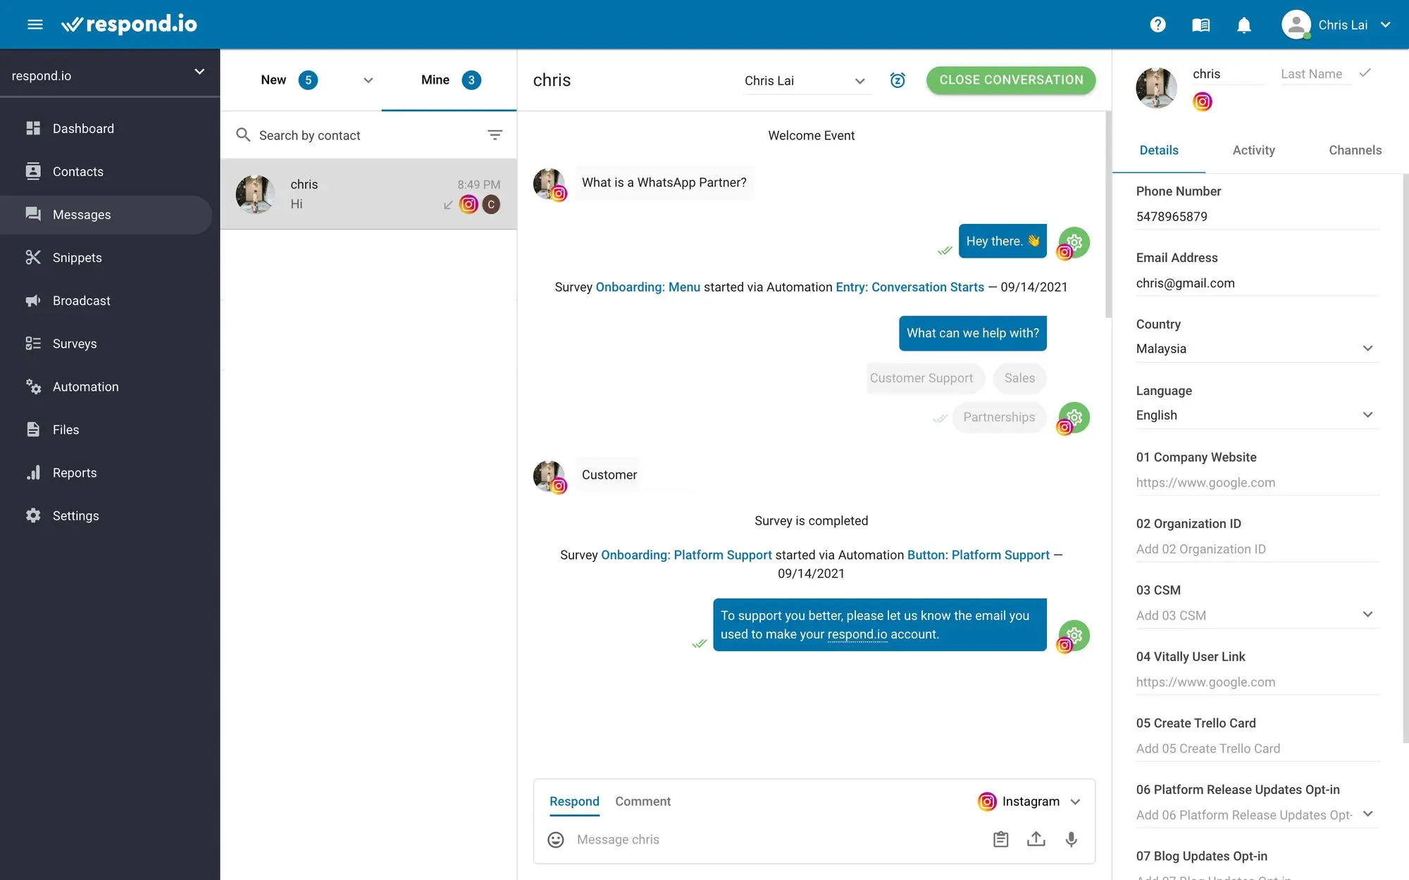
Task: Click the 02 Organization ID field
Action: [1257, 548]
